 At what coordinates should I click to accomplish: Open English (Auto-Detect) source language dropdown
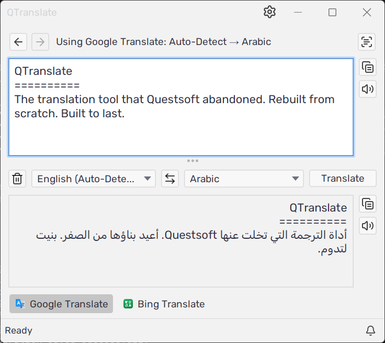tap(94, 179)
